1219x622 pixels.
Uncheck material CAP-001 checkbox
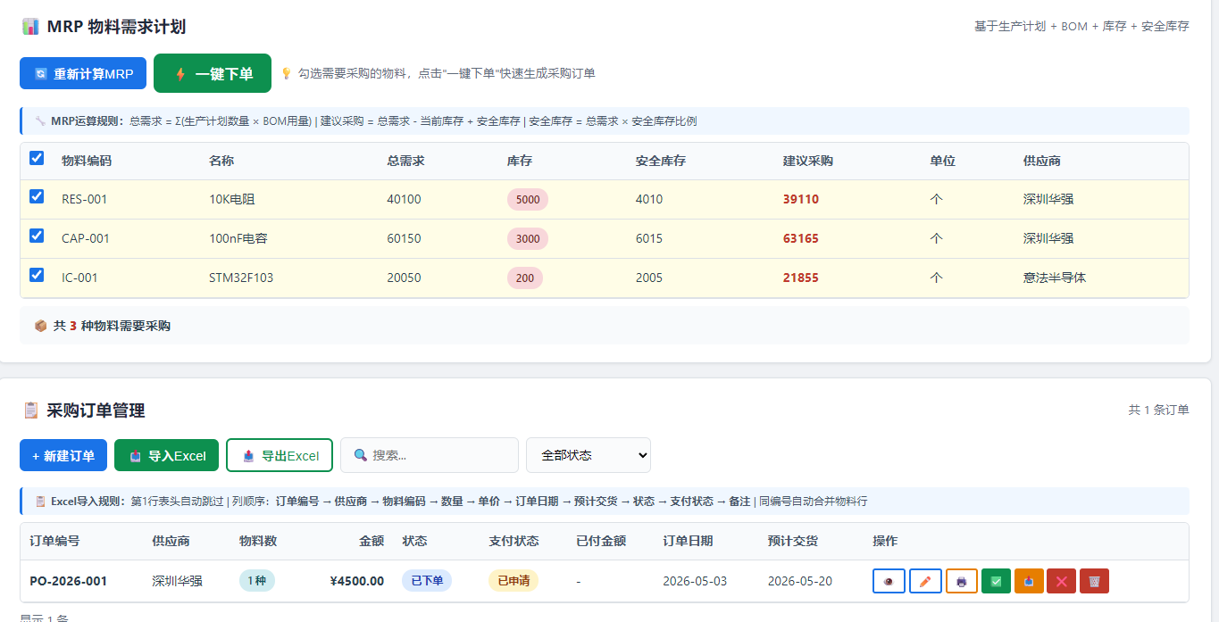coord(37,236)
